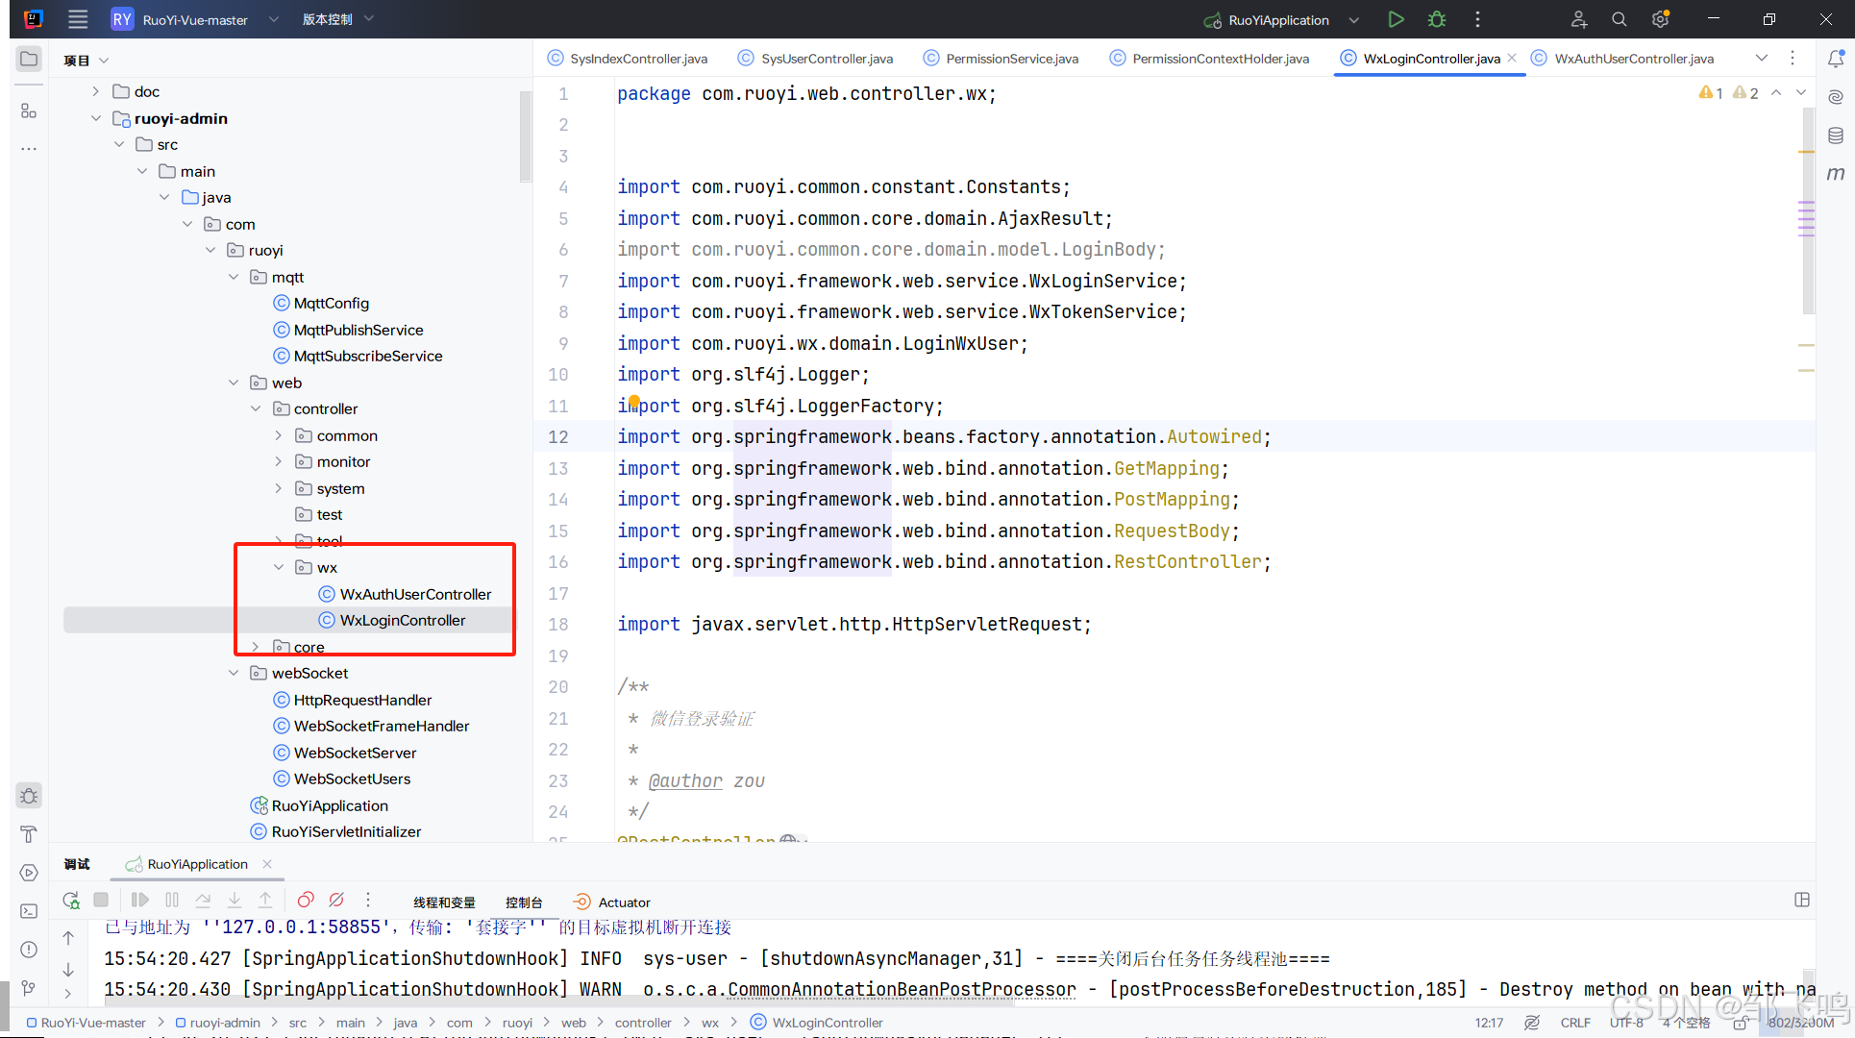Open the Git tool window icon
This screenshot has height=1038, width=1855.
[29, 988]
